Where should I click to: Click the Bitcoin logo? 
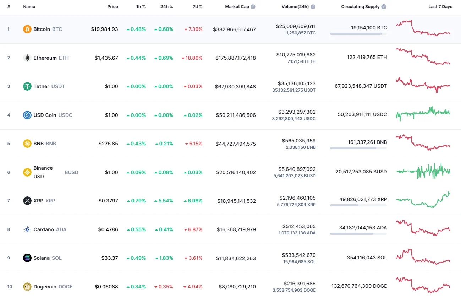pyautogui.click(x=27, y=29)
